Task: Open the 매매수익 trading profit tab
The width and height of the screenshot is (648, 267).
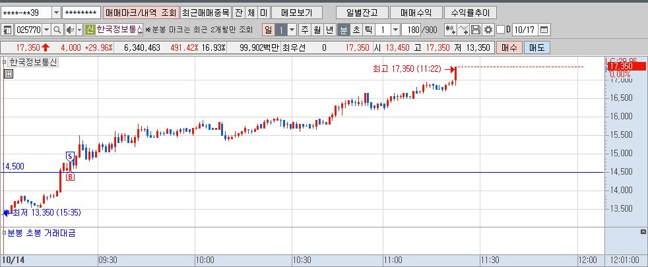Action: 416,13
